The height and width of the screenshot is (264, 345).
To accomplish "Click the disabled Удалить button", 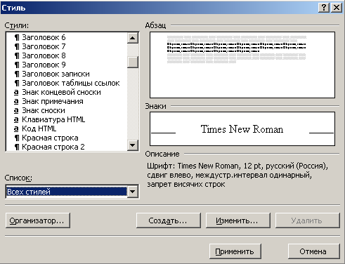I will [307, 220].
